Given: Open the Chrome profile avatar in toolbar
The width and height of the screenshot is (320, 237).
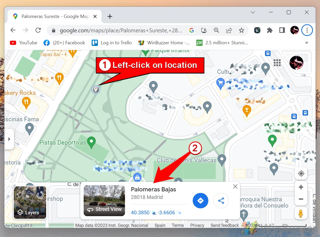Looking at the screenshot, I should [x=294, y=30].
